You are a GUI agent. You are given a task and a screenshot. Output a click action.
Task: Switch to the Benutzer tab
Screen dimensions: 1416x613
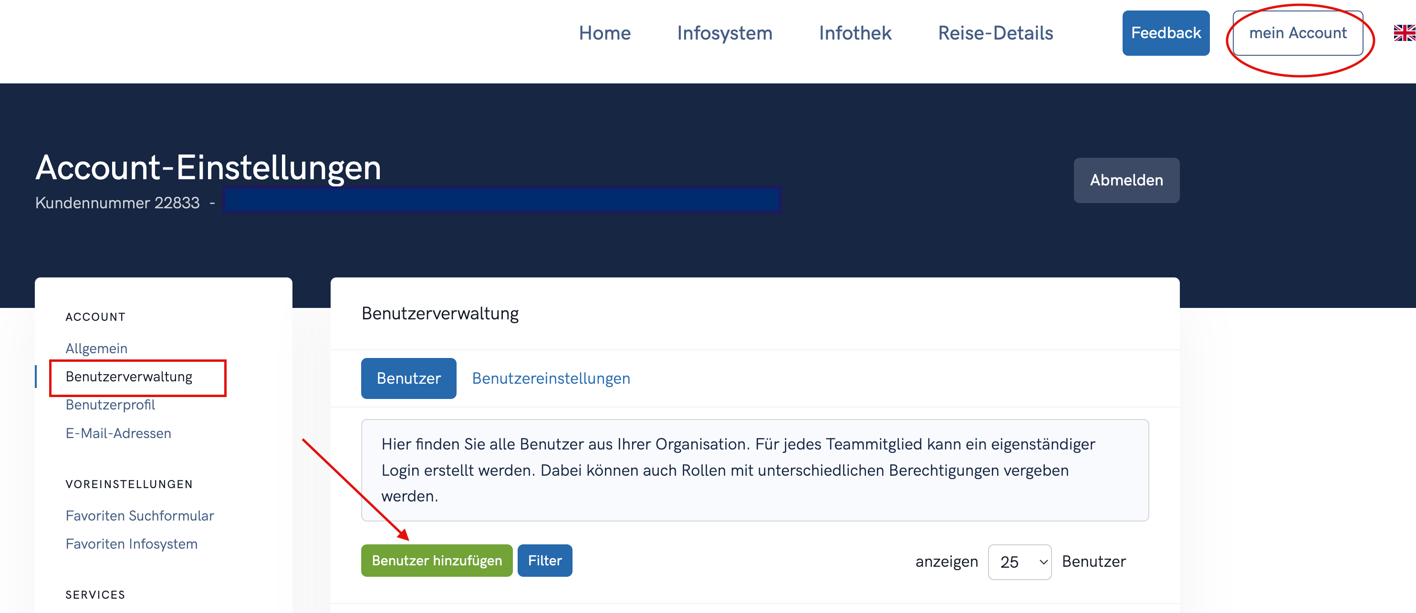point(408,378)
